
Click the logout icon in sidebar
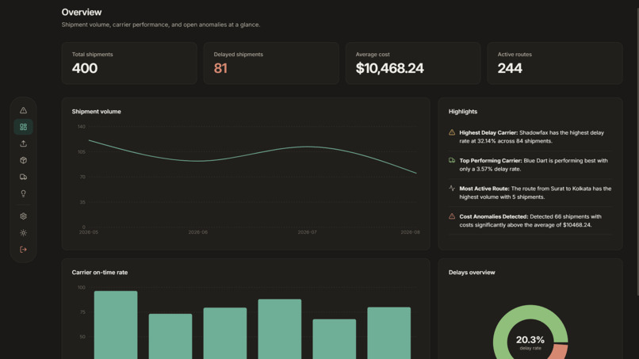(x=23, y=250)
